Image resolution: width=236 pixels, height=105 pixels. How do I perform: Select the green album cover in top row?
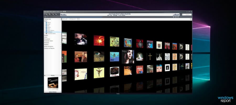click(115, 41)
